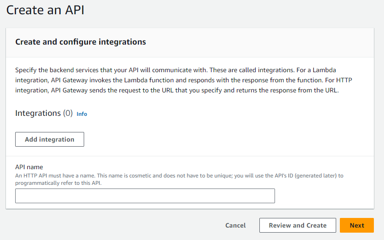Click the integration count (0) indicator
Image resolution: width=384 pixels, height=240 pixels.
tap(68, 113)
